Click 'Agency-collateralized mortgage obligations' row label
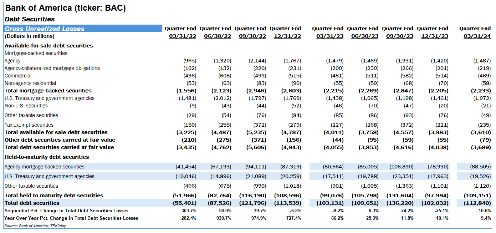Screen dimensions: 496x233 52,68
